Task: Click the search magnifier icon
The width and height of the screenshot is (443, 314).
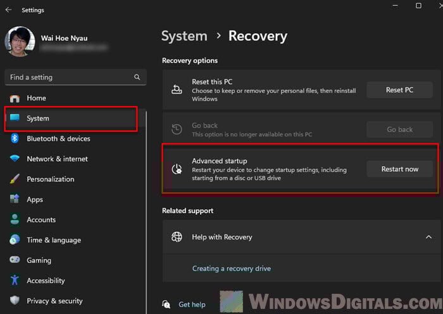Action: coord(137,77)
